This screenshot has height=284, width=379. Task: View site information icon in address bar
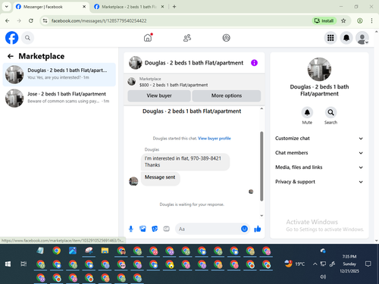45,20
